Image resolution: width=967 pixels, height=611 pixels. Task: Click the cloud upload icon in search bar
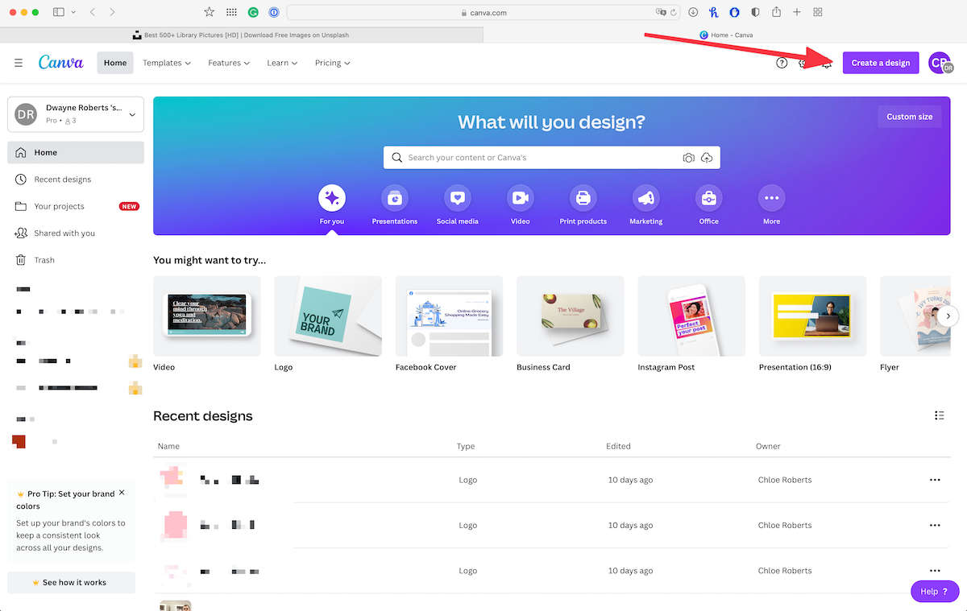click(707, 158)
